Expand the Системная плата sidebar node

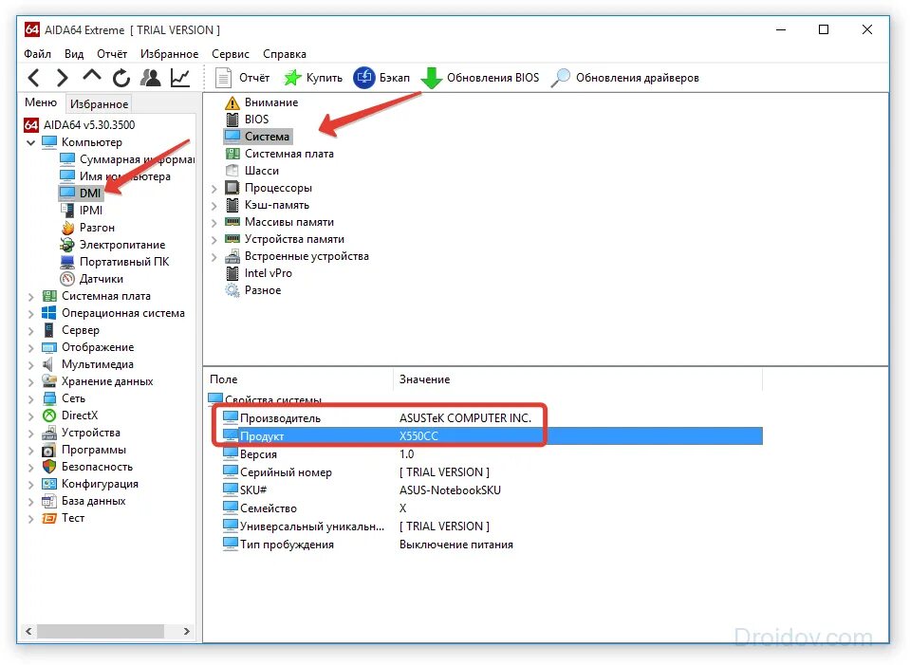30,297
